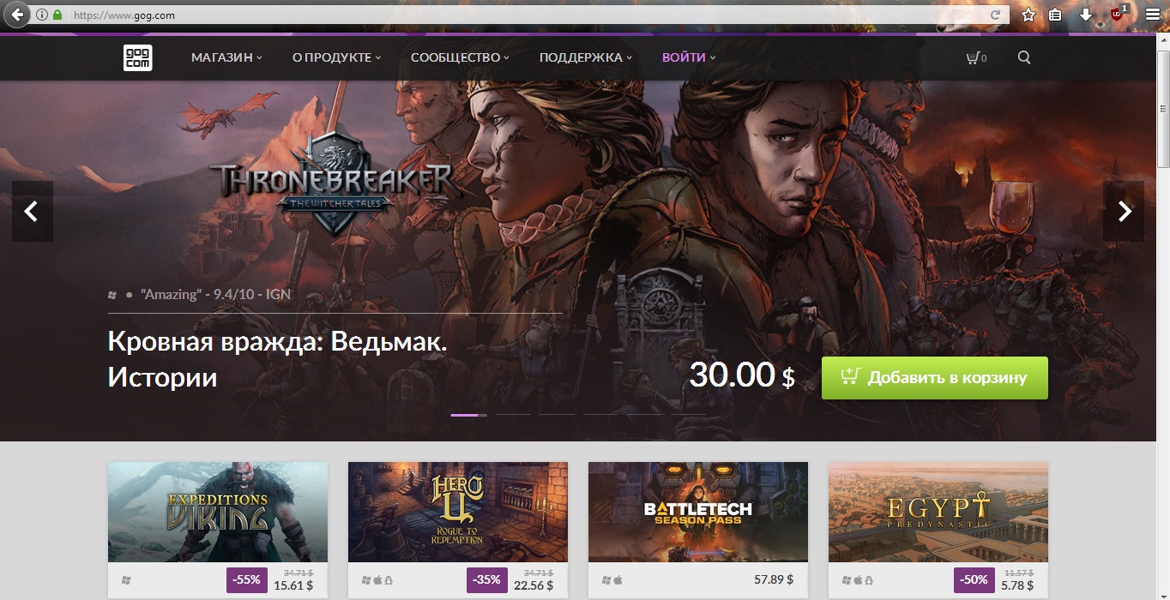Click the crossed-out 11.57 $ price
1170x600 pixels.
[1020, 572]
